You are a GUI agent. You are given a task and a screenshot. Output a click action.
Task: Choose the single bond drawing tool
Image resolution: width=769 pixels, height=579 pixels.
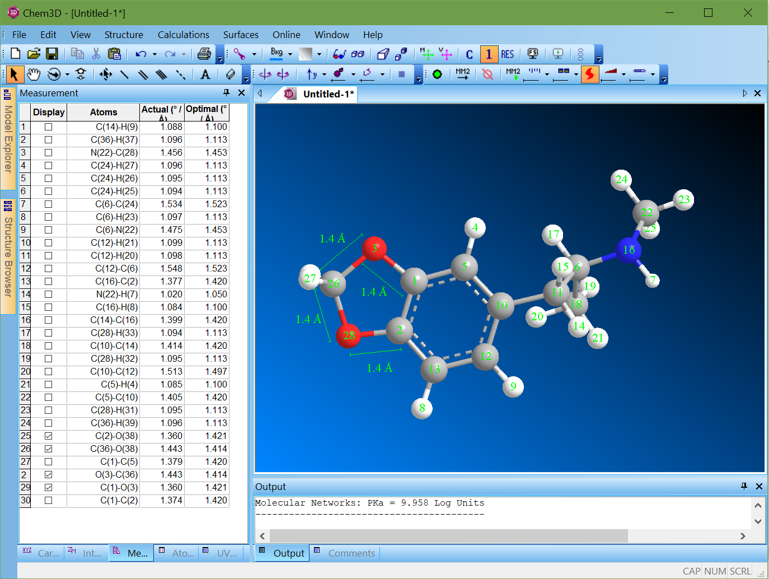[124, 74]
